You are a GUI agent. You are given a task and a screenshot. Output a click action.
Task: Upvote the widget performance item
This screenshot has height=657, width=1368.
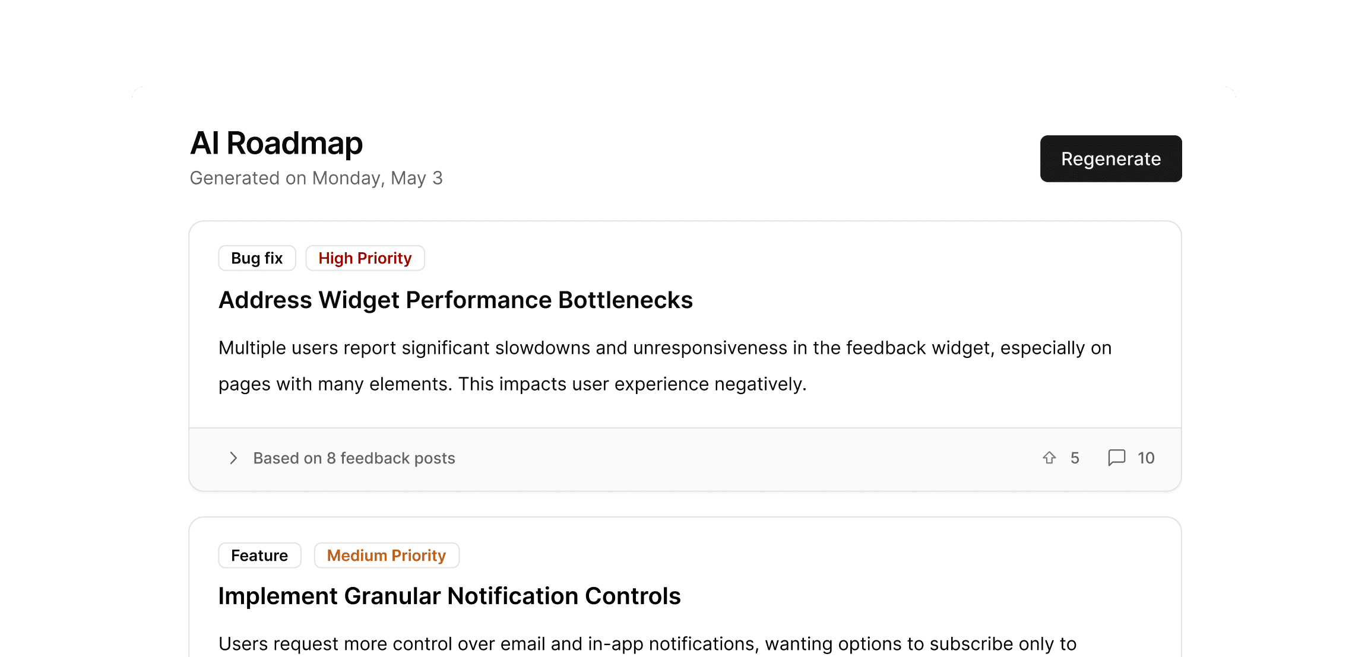(x=1049, y=458)
